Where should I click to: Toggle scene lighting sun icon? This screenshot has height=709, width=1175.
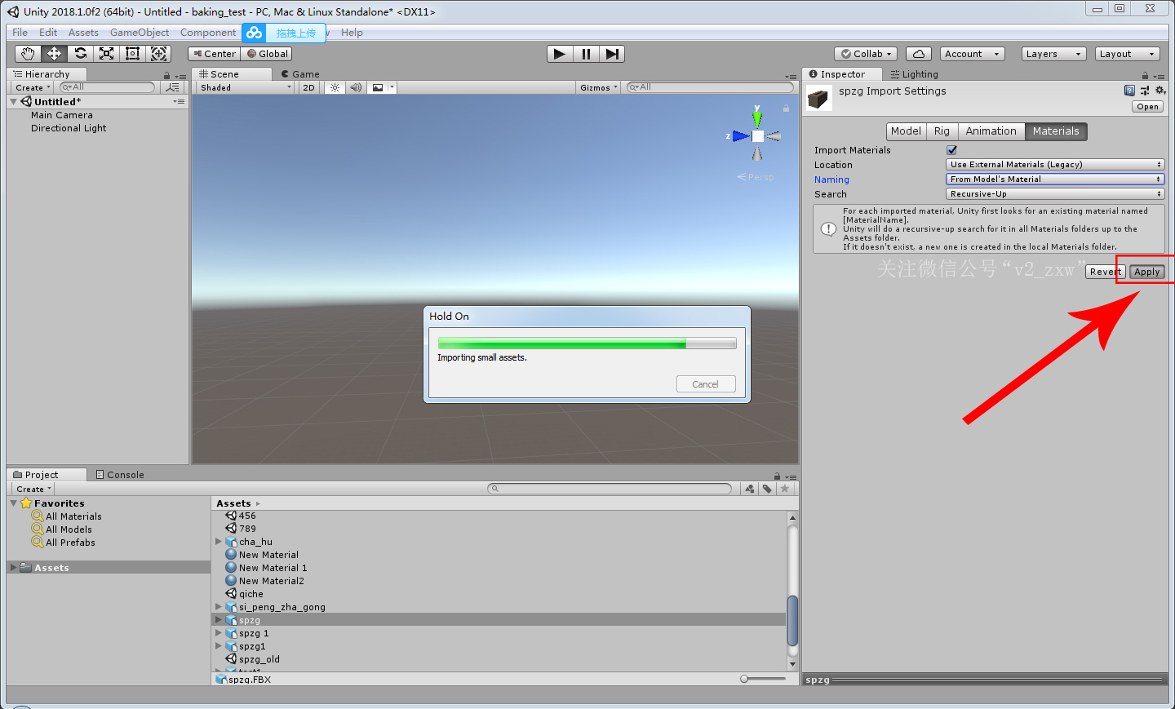335,87
